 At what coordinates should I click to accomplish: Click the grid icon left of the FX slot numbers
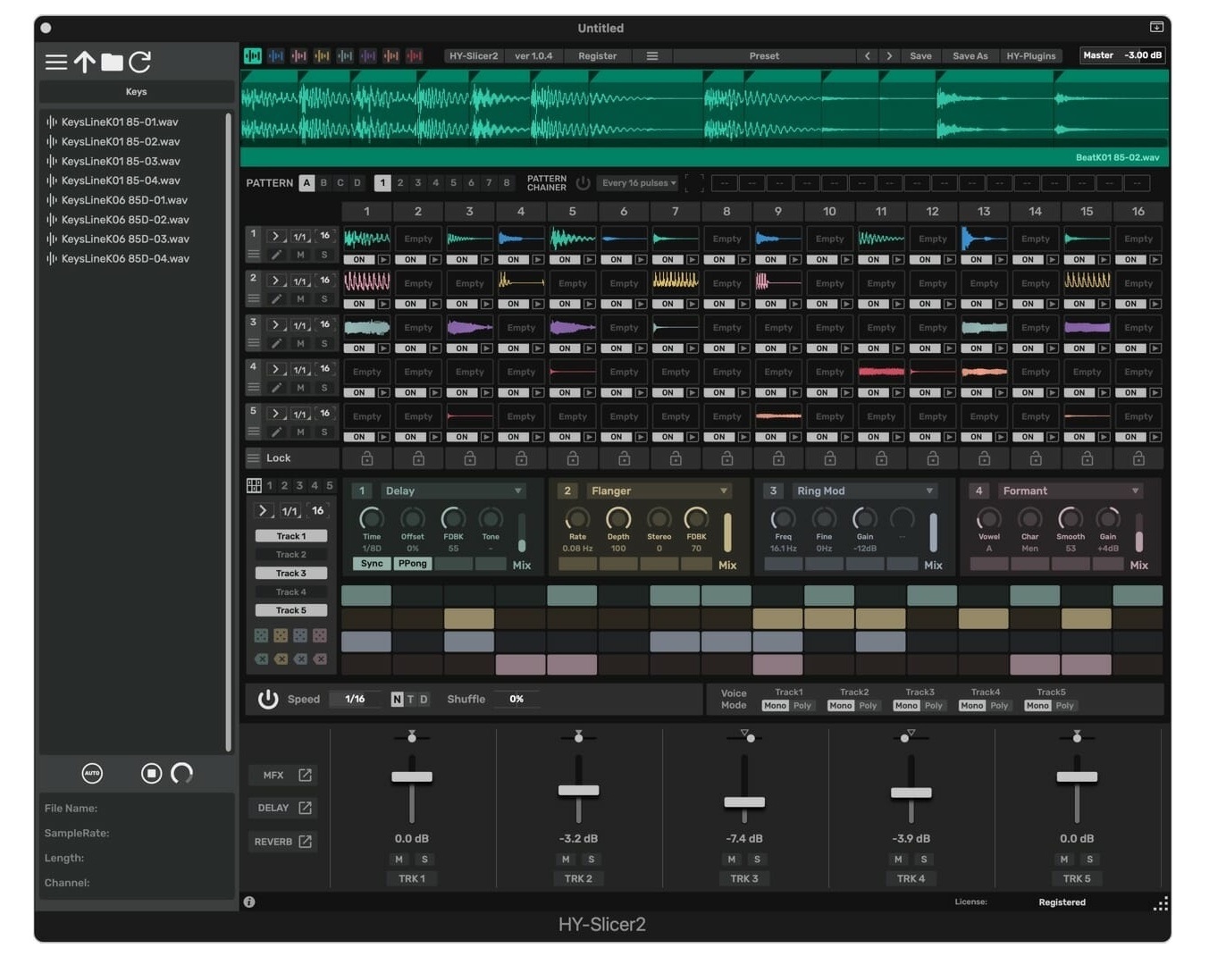click(x=256, y=485)
